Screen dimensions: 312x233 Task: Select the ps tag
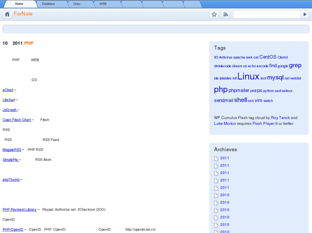pyautogui.click(x=260, y=91)
